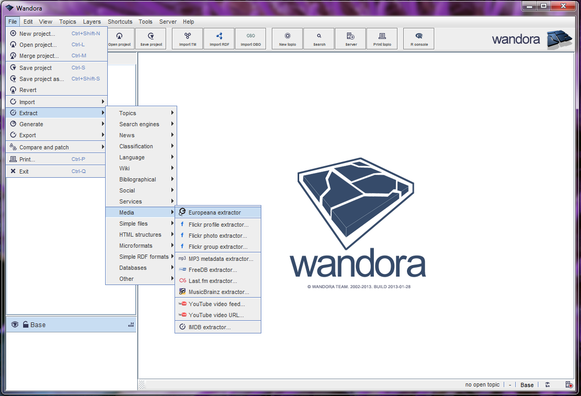581x396 pixels.
Task: Click the Import RDF toolbar icon
Action: coord(219,38)
